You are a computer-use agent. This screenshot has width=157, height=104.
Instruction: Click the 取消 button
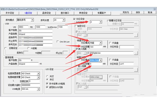[x=150, y=12]
